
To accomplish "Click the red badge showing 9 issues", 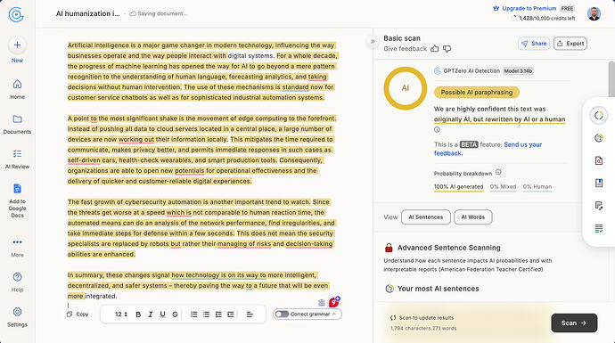I will tap(333, 302).
